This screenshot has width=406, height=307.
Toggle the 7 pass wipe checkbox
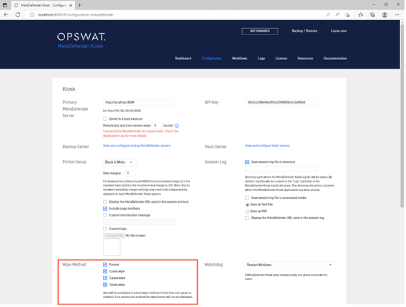pos(105,285)
